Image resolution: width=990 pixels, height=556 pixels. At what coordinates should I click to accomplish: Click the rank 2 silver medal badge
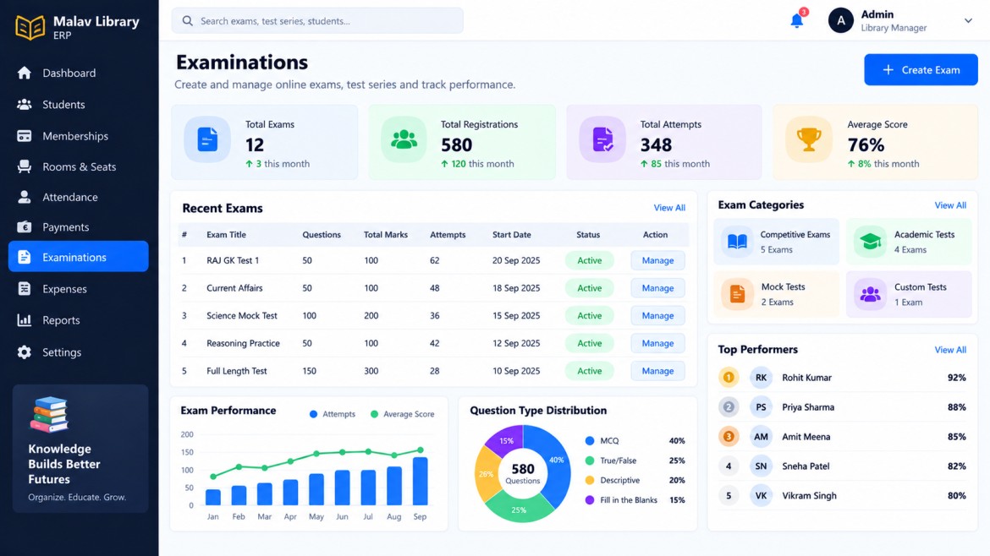point(729,407)
